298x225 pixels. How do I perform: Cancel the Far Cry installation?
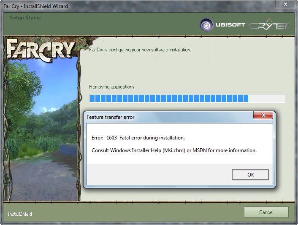[266, 212]
